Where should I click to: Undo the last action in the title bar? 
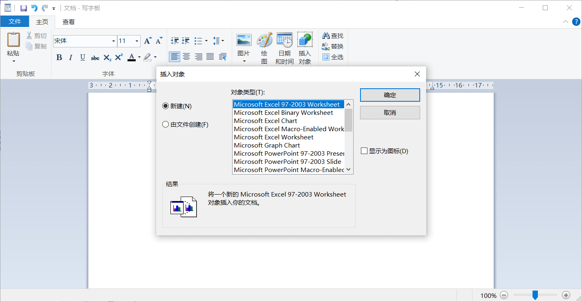click(x=34, y=8)
